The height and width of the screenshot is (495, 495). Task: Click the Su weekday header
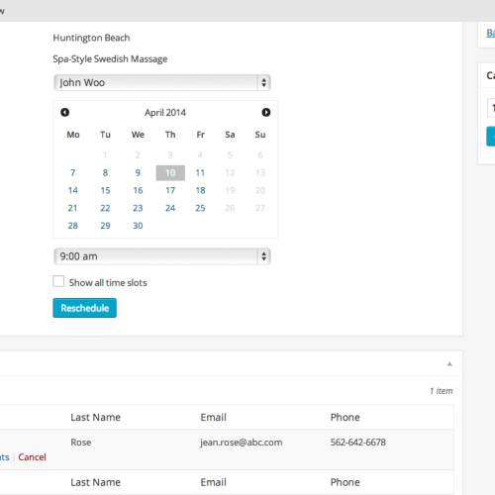(260, 135)
